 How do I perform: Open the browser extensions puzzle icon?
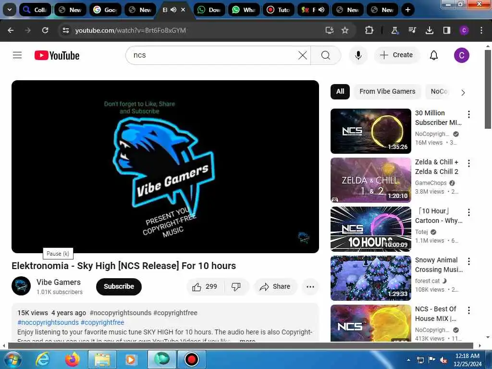coord(369,30)
